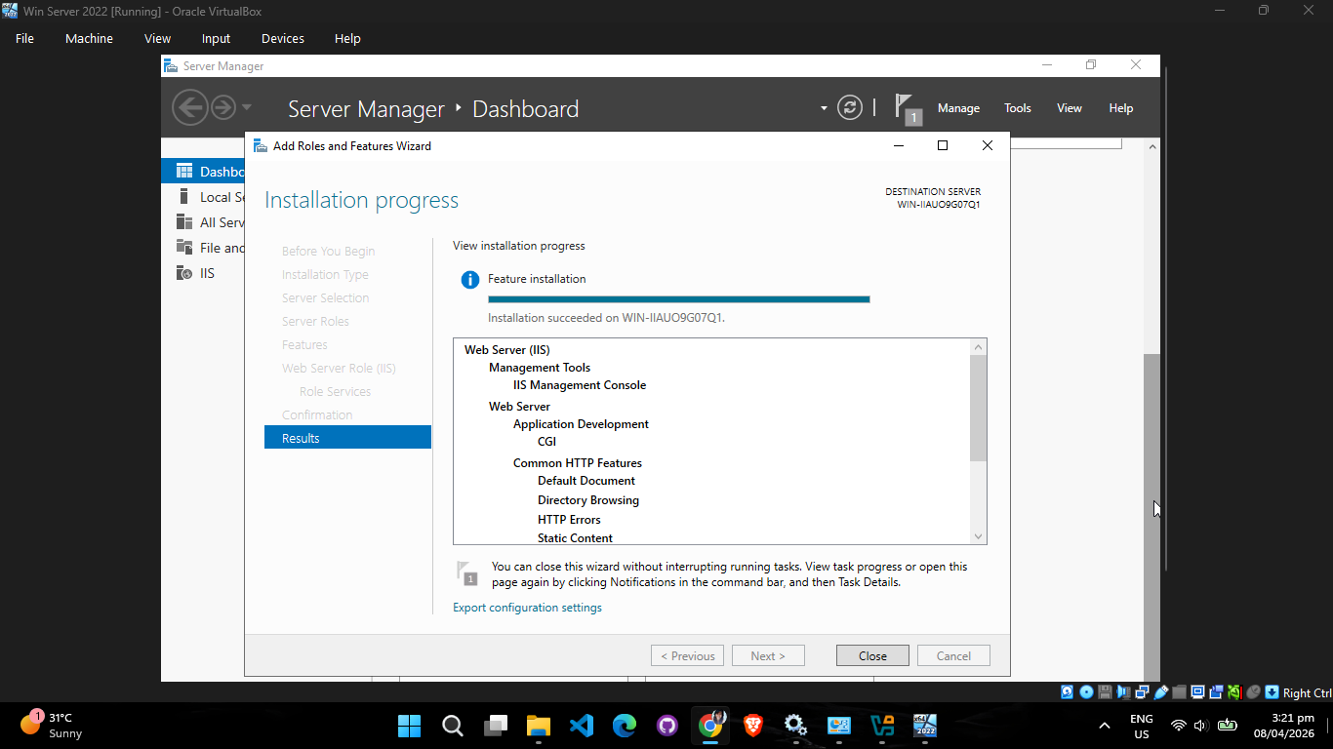
Task: Select 'Application Development' row
Action: (x=581, y=424)
